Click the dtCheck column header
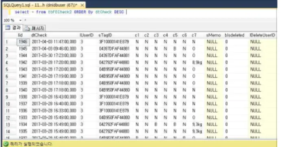The width and height of the screenshot is (281, 147). (x=39, y=35)
